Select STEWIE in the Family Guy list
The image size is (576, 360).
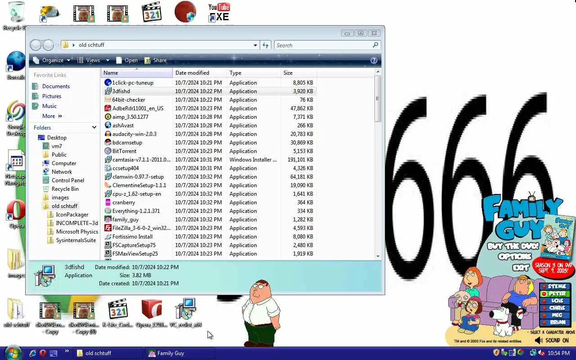click(x=556, y=286)
